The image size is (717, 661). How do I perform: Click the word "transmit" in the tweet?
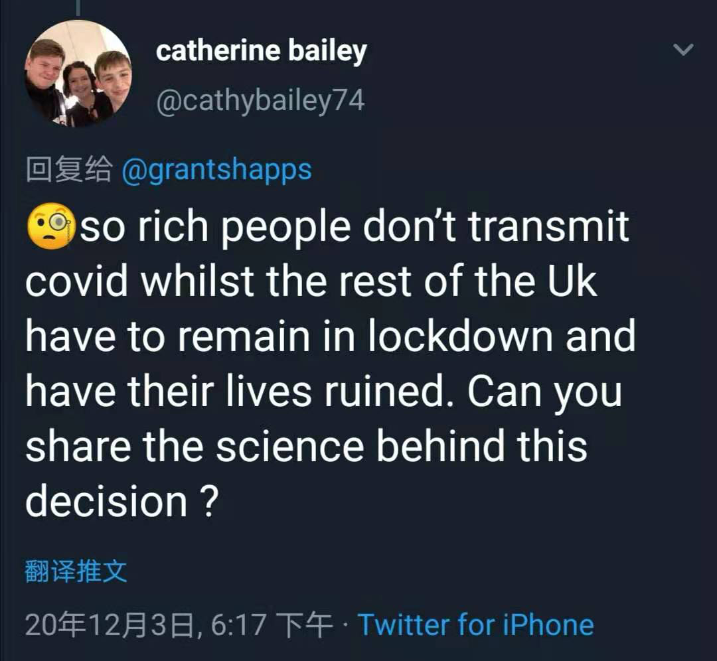point(548,227)
